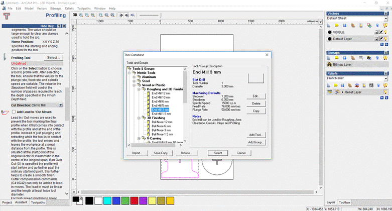Open a new vector layer in Vectors panel
Image resolution: width=392 pixels, height=211 pixels.
point(329,26)
